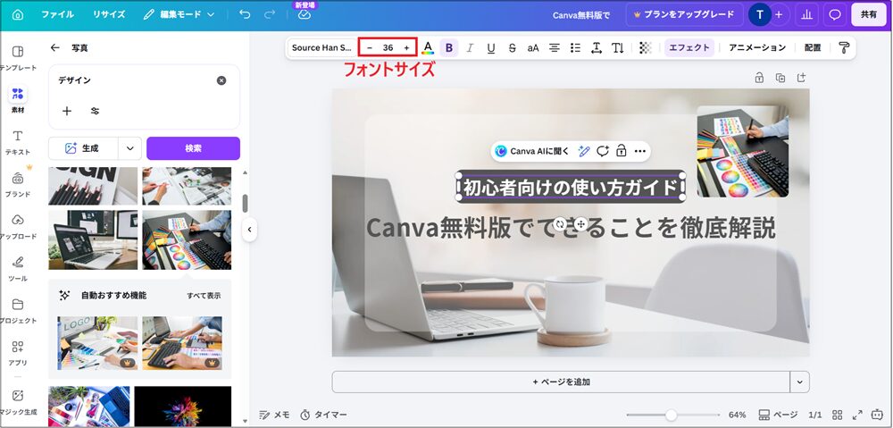Screen dimensions: 893x428
Task: Open the T account avatar
Action: pos(759,15)
